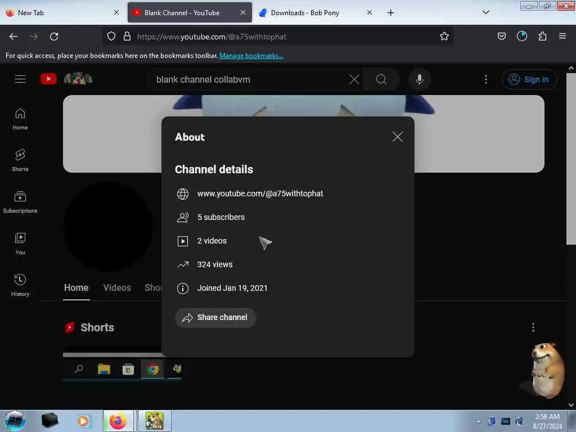Click the Save to Pocket icon

coord(501,36)
